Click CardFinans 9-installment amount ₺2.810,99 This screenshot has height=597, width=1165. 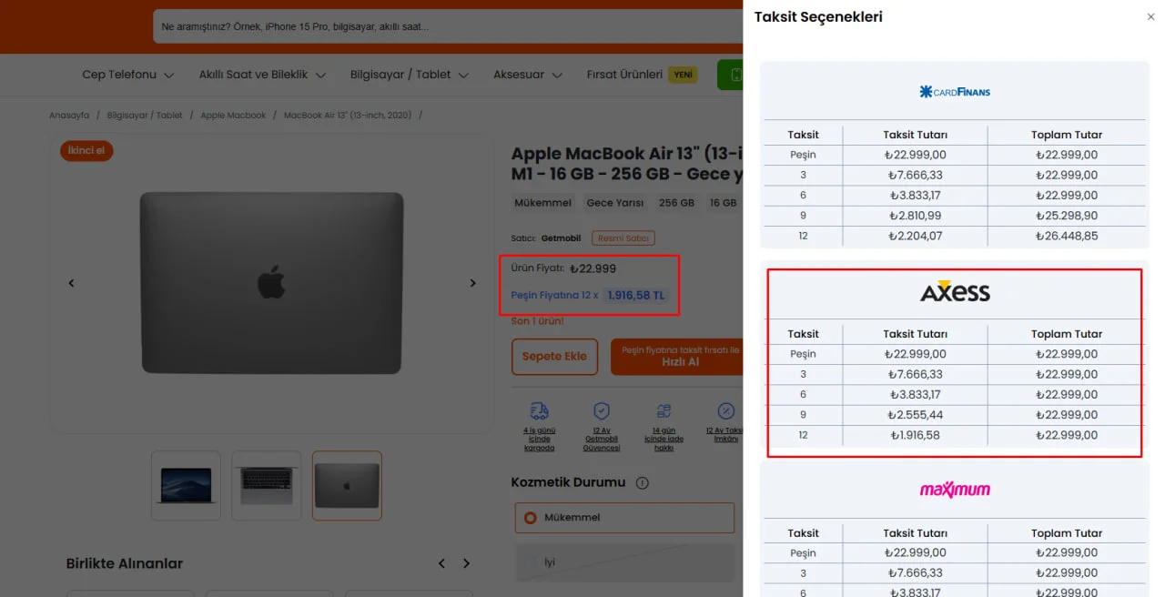point(915,216)
